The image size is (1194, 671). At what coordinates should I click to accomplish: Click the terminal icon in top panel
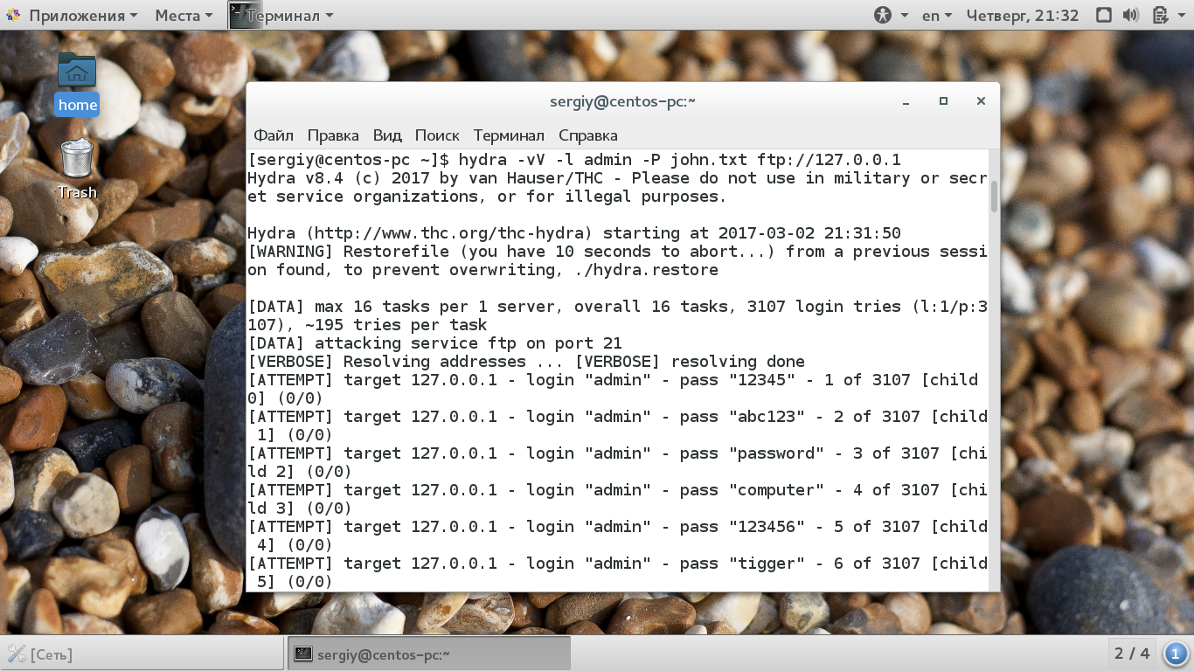(x=246, y=16)
